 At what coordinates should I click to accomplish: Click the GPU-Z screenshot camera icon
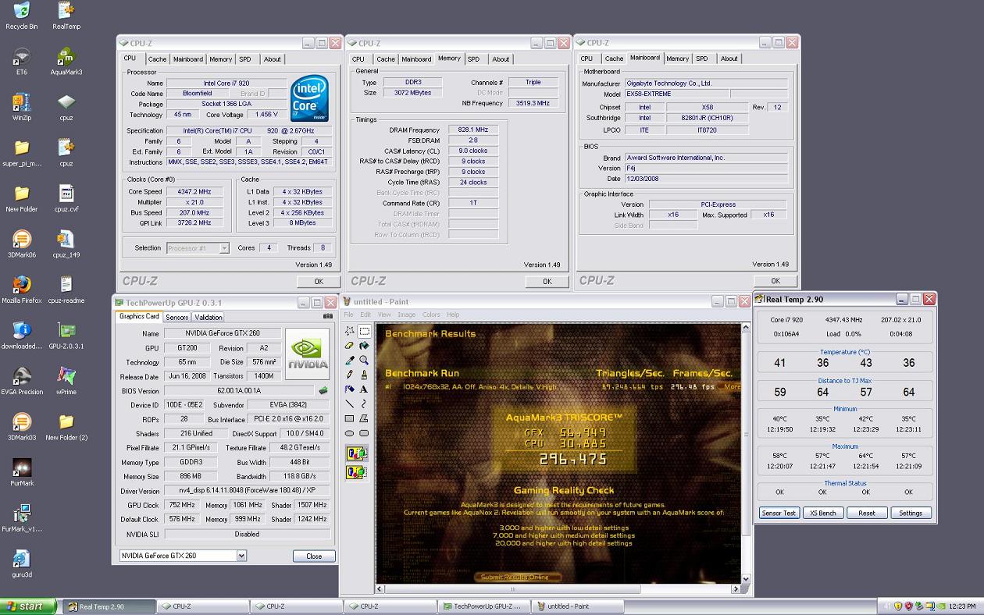click(x=328, y=317)
